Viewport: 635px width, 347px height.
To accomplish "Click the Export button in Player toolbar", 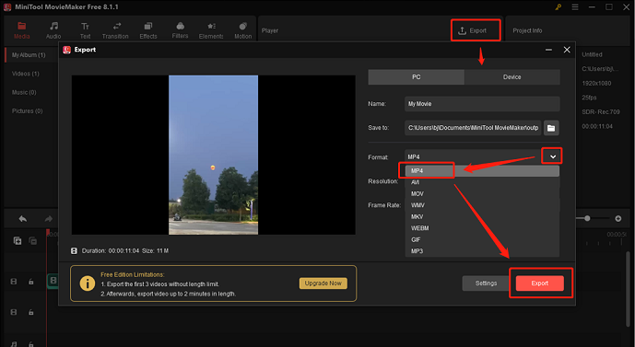I will pyautogui.click(x=472, y=30).
